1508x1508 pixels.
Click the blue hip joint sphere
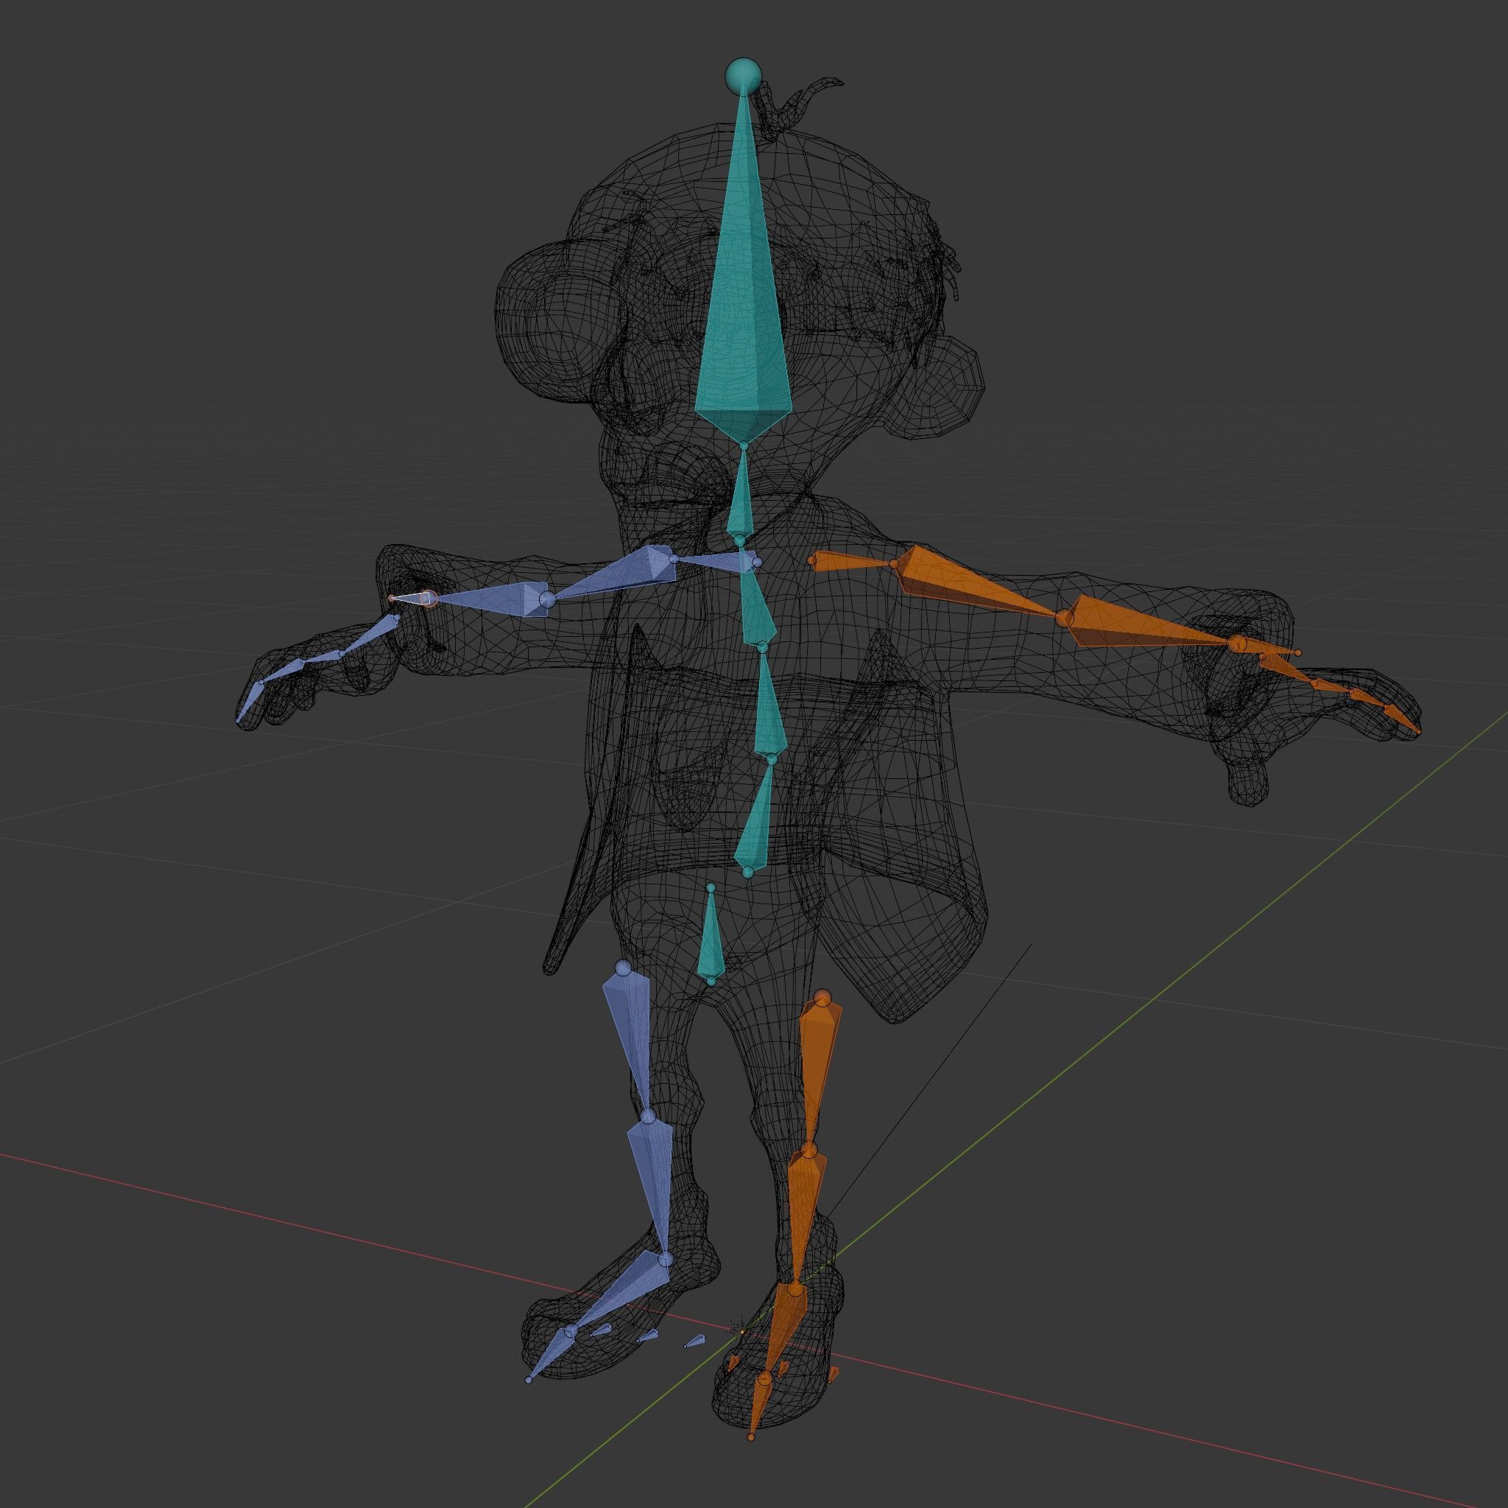click(x=622, y=969)
